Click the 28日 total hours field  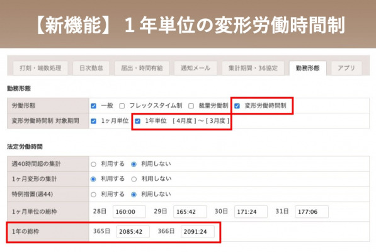(129, 212)
